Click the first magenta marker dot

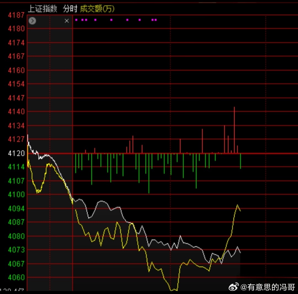coord(76,20)
